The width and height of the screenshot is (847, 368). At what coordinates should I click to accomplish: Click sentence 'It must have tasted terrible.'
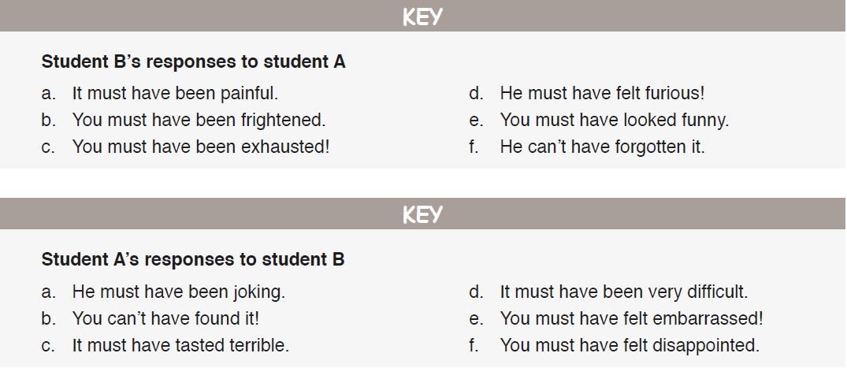(180, 345)
